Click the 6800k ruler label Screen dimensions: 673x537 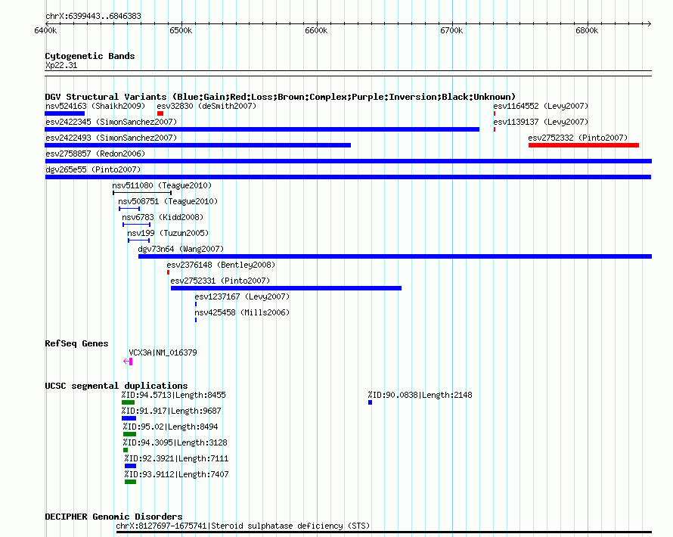point(587,30)
